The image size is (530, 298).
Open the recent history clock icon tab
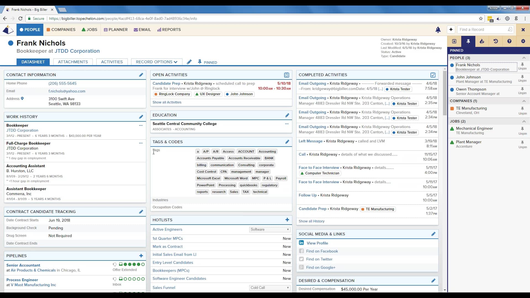tap(496, 41)
